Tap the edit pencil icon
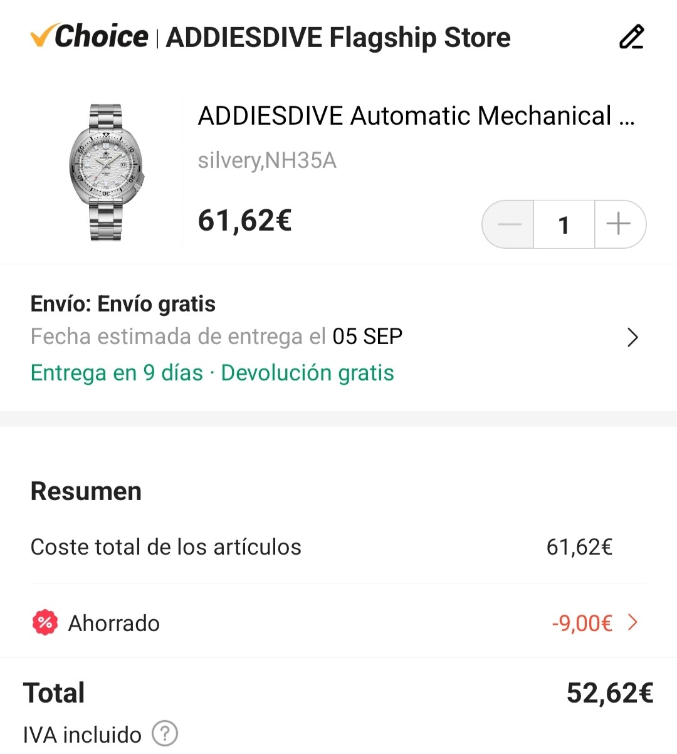The width and height of the screenshot is (677, 754). 631,37
